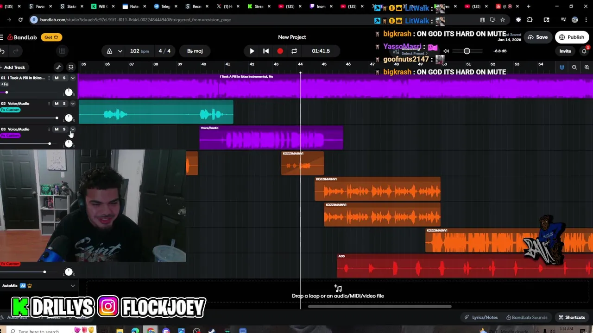The height and width of the screenshot is (333, 593).
Task: Expand track 03 options chevron
Action: 72,129
